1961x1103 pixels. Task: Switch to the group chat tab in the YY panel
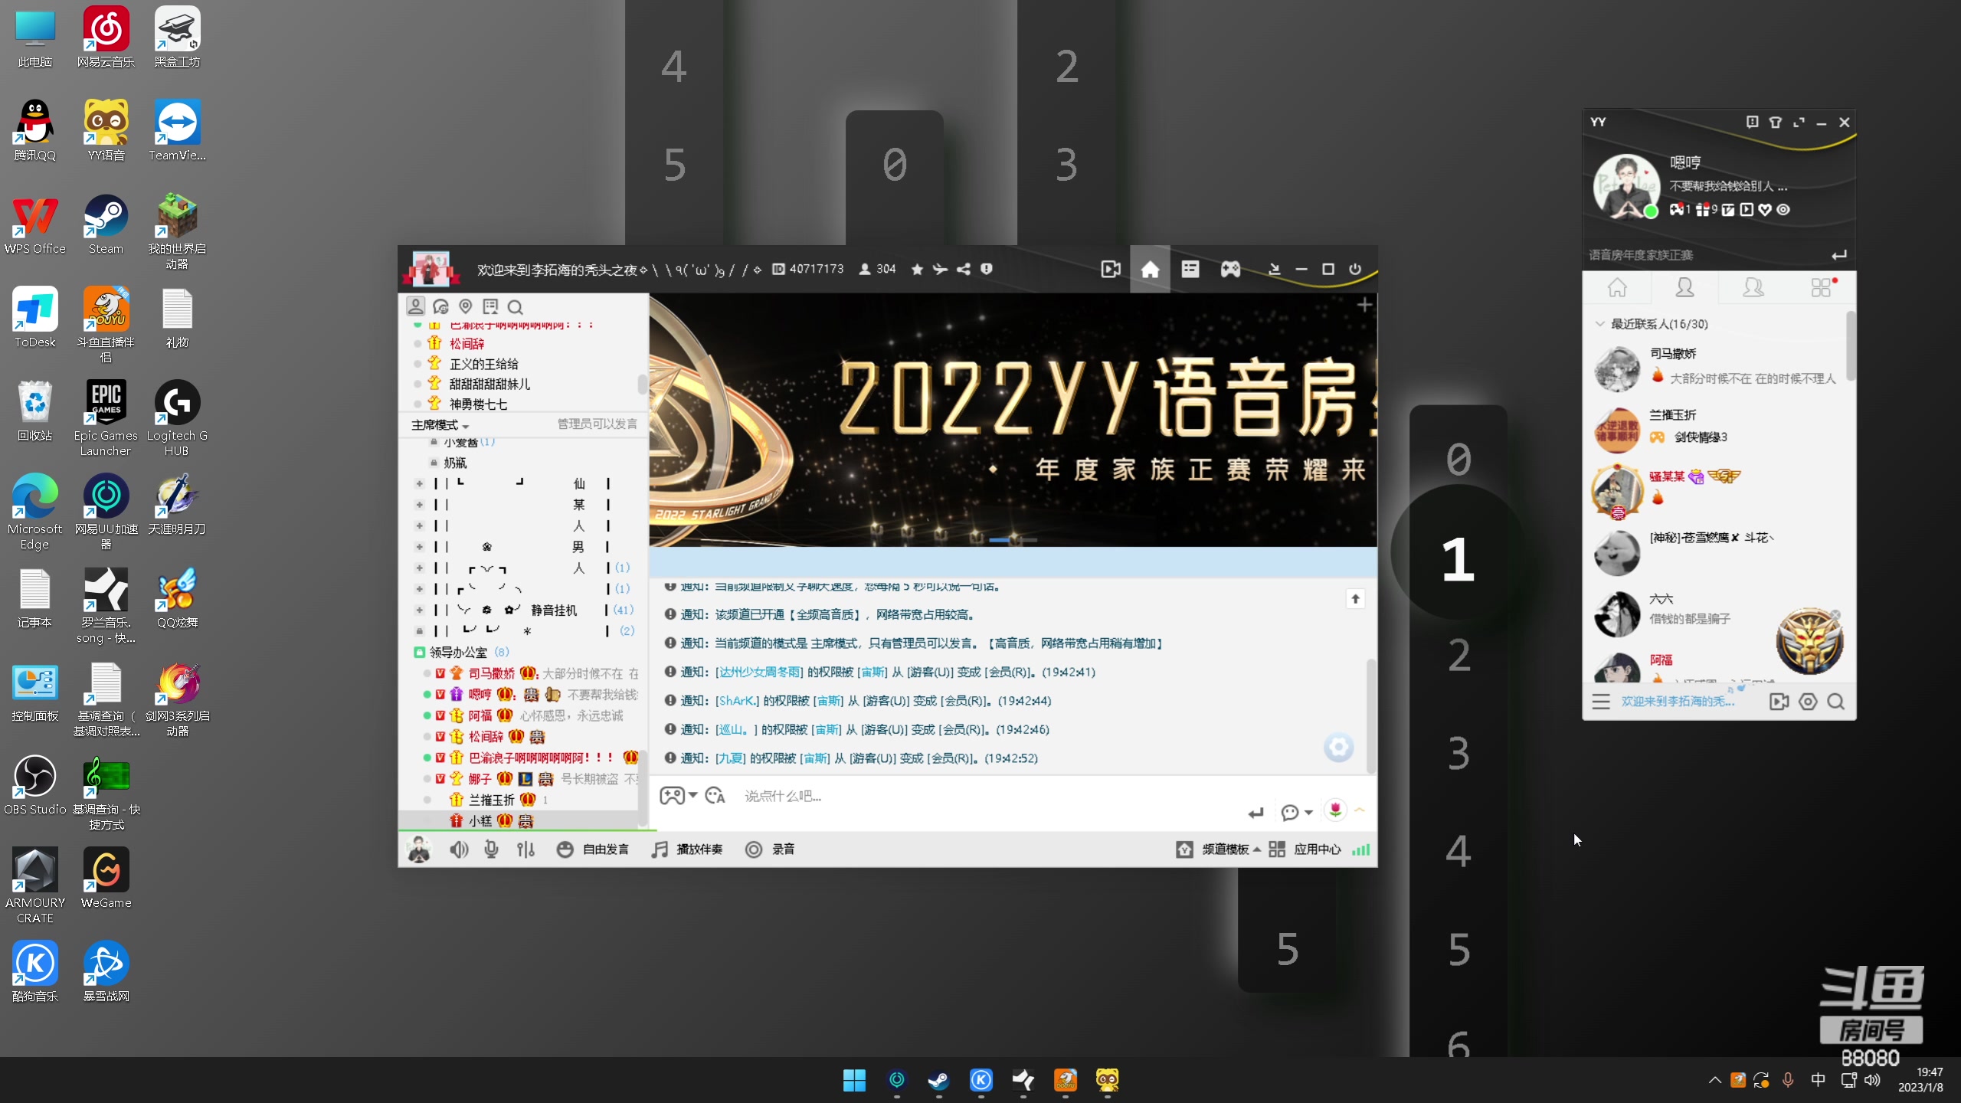(x=1754, y=286)
